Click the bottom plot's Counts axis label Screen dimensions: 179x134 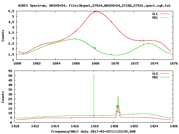(x=3, y=97)
